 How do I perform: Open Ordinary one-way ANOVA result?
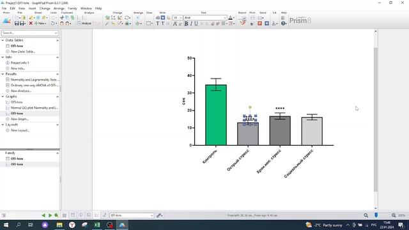coord(35,85)
